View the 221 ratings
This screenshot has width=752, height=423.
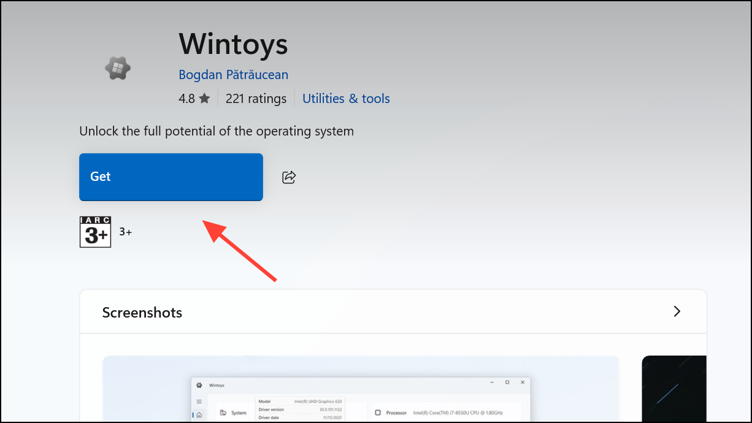point(256,98)
